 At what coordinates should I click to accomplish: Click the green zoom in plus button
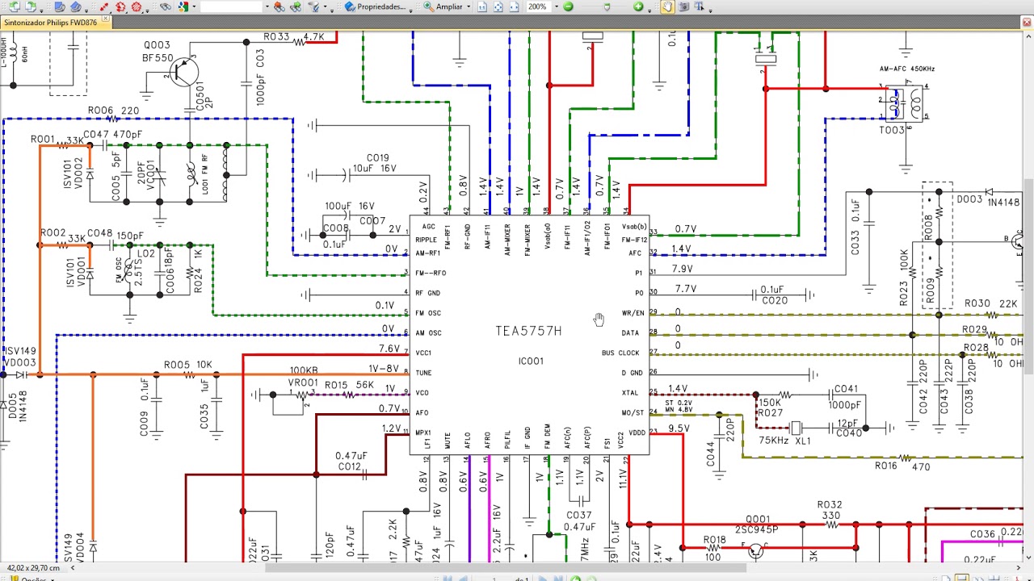click(x=638, y=6)
